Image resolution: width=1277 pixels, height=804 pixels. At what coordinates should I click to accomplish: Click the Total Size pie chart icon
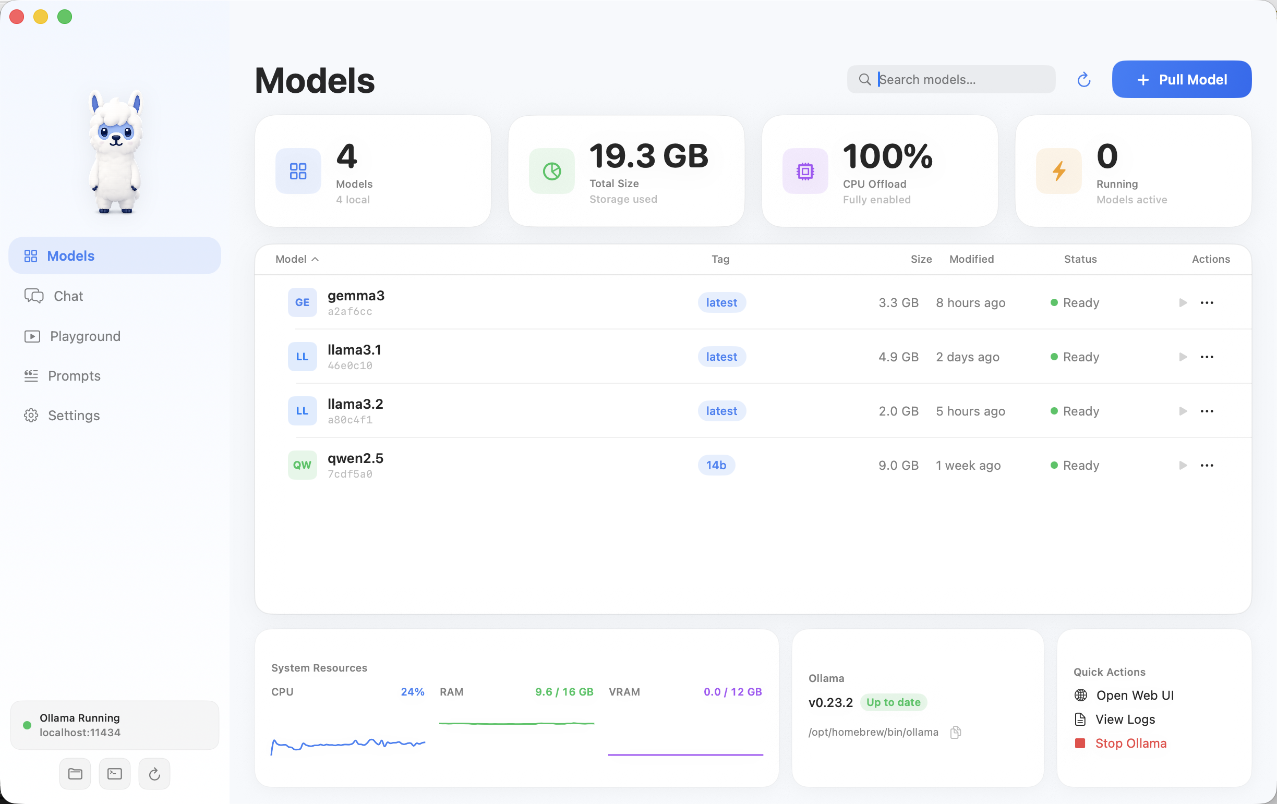tap(551, 171)
